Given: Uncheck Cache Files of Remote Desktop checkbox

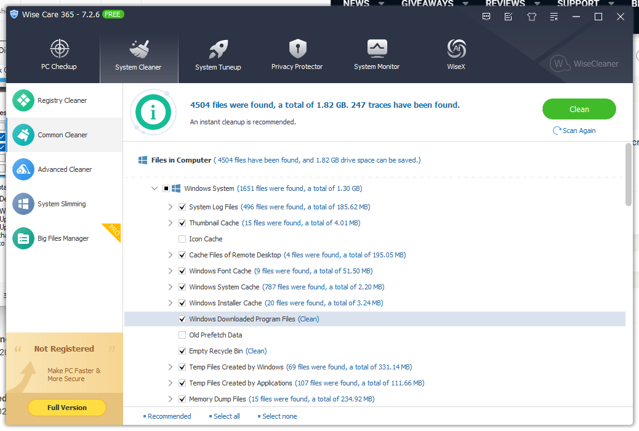Looking at the screenshot, I should [182, 255].
